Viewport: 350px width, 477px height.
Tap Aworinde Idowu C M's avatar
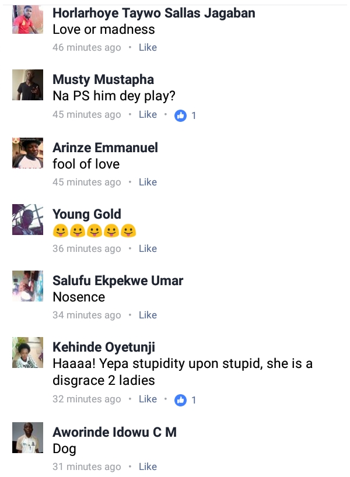[28, 437]
